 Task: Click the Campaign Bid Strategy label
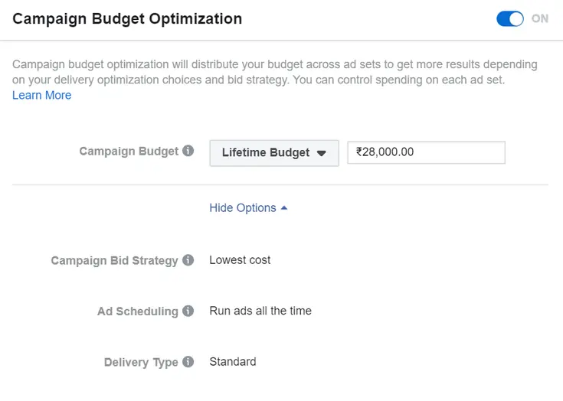(114, 261)
